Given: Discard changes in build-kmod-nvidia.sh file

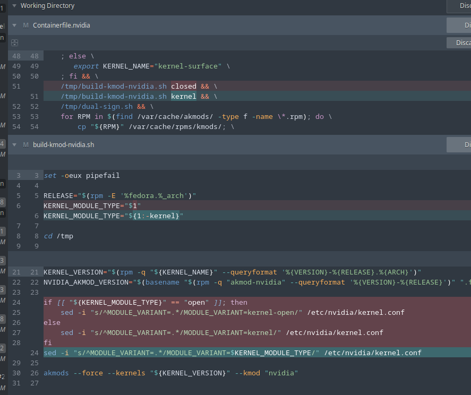Looking at the screenshot, I should click(x=460, y=144).
